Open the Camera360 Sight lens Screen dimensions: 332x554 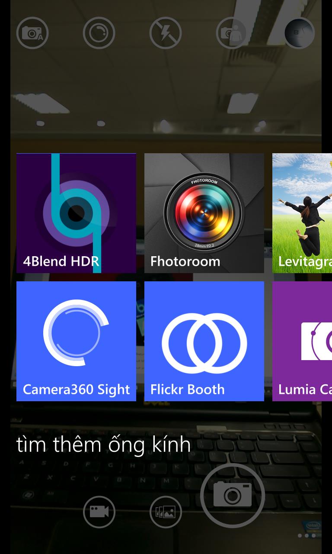click(x=76, y=341)
